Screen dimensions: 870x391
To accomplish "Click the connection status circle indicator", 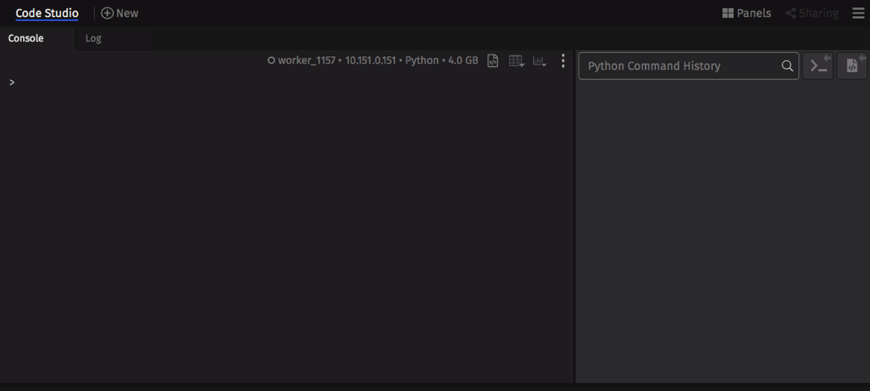I will pos(271,61).
